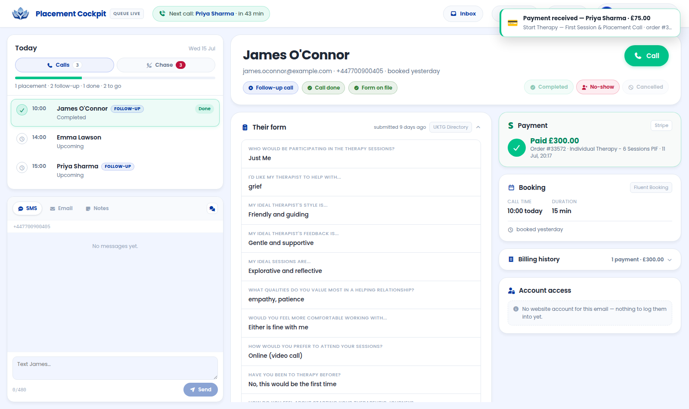Screen dimensions: 689x409
Task: Click the day progress bar
Action: [115, 78]
